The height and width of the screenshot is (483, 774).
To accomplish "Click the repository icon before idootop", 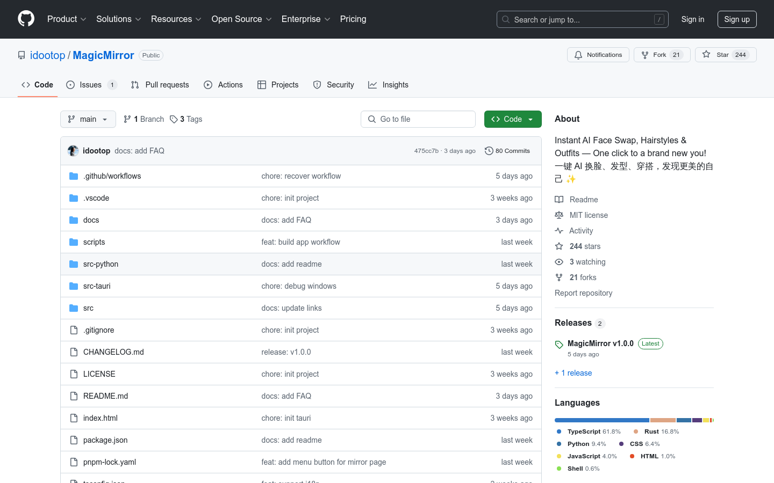I will [21, 55].
